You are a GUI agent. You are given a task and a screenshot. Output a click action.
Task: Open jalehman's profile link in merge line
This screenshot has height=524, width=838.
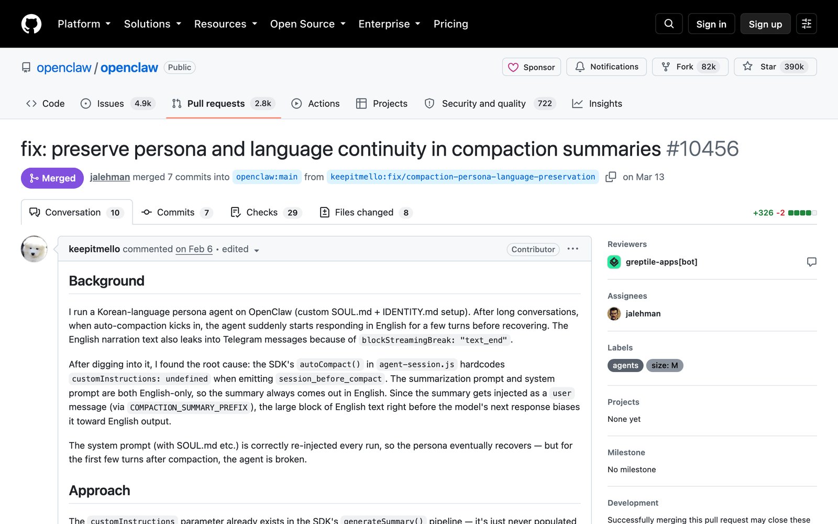(x=110, y=177)
